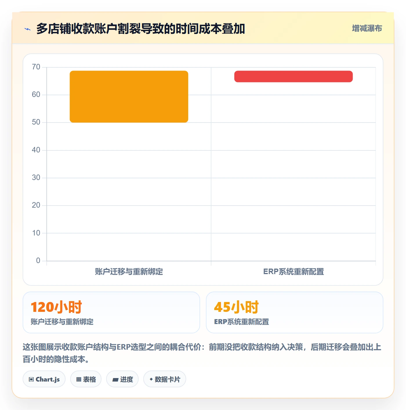The image size is (406, 410).
Task: Click the y-axis value 60
Action: 36,95
